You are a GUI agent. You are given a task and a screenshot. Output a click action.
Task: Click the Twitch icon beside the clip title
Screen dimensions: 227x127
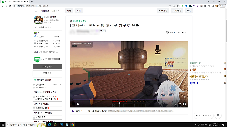pos(73,111)
